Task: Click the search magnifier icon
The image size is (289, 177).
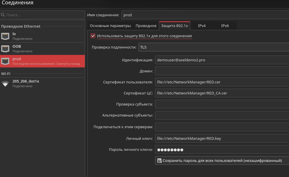Action: tap(3, 15)
